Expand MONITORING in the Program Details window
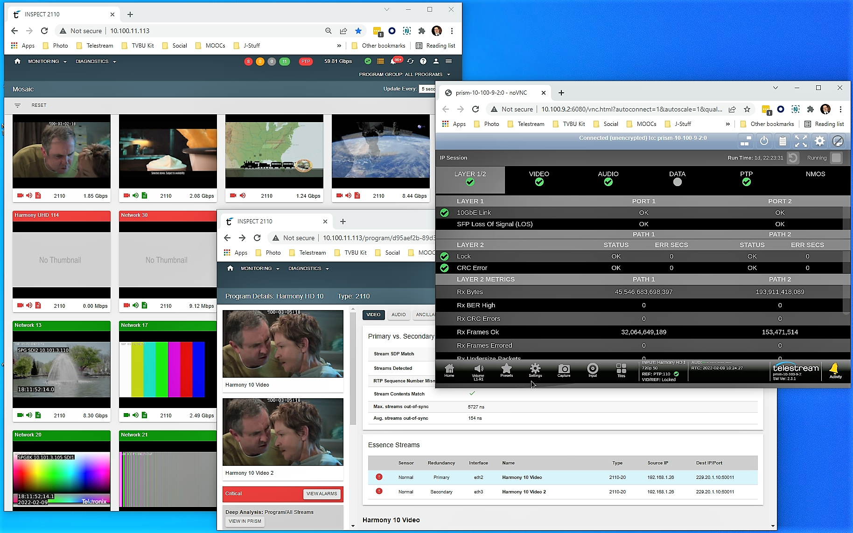853x533 pixels. pos(260,269)
